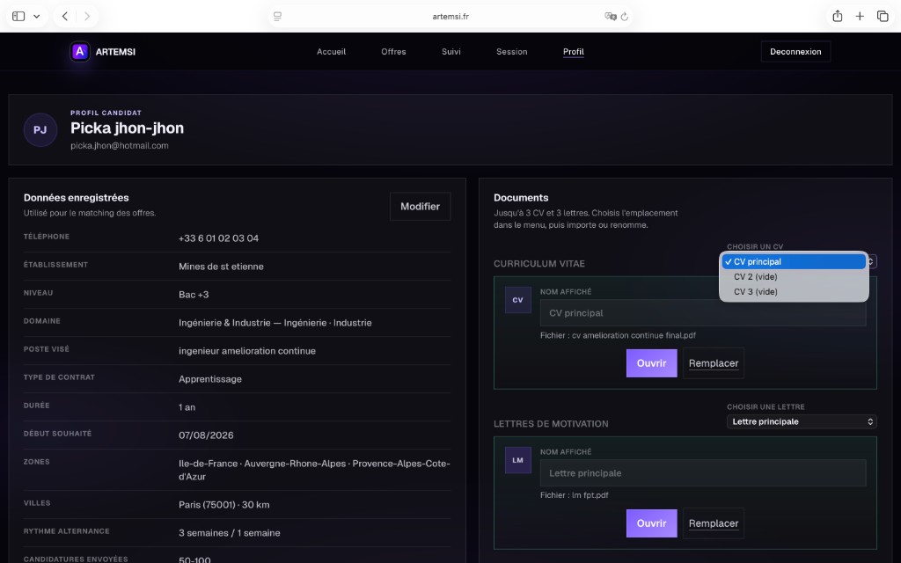Open the reader/page menu icon in address bar

[277, 16]
